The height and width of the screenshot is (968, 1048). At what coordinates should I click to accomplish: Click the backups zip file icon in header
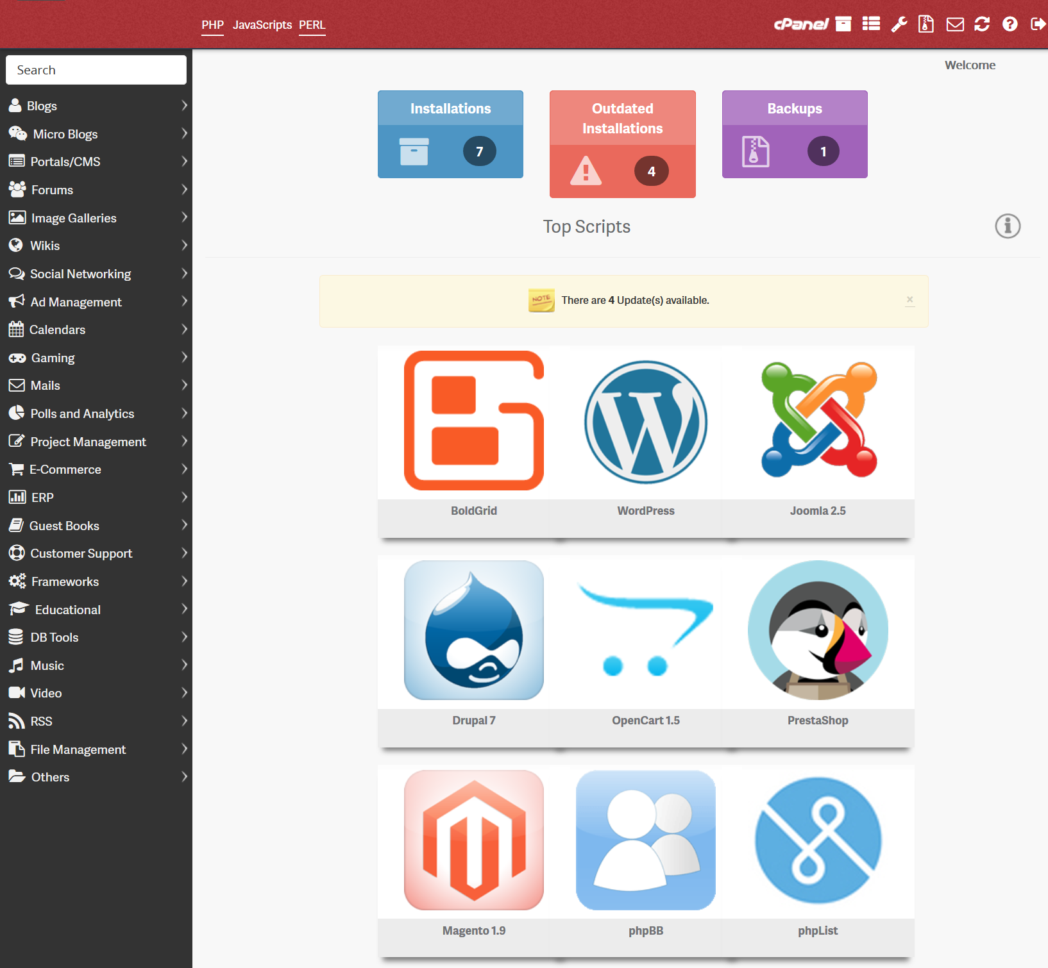[926, 24]
